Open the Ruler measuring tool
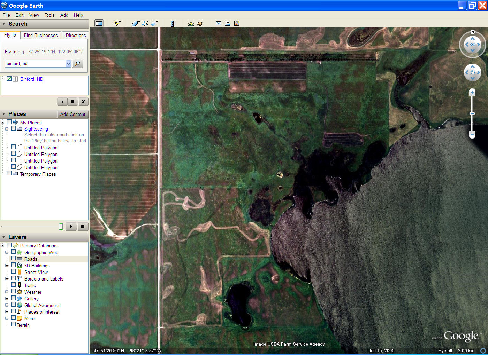Image resolution: width=488 pixels, height=355 pixels. click(172, 23)
